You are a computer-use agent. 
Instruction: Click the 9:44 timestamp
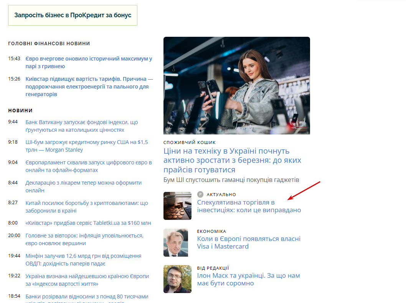(x=13, y=122)
